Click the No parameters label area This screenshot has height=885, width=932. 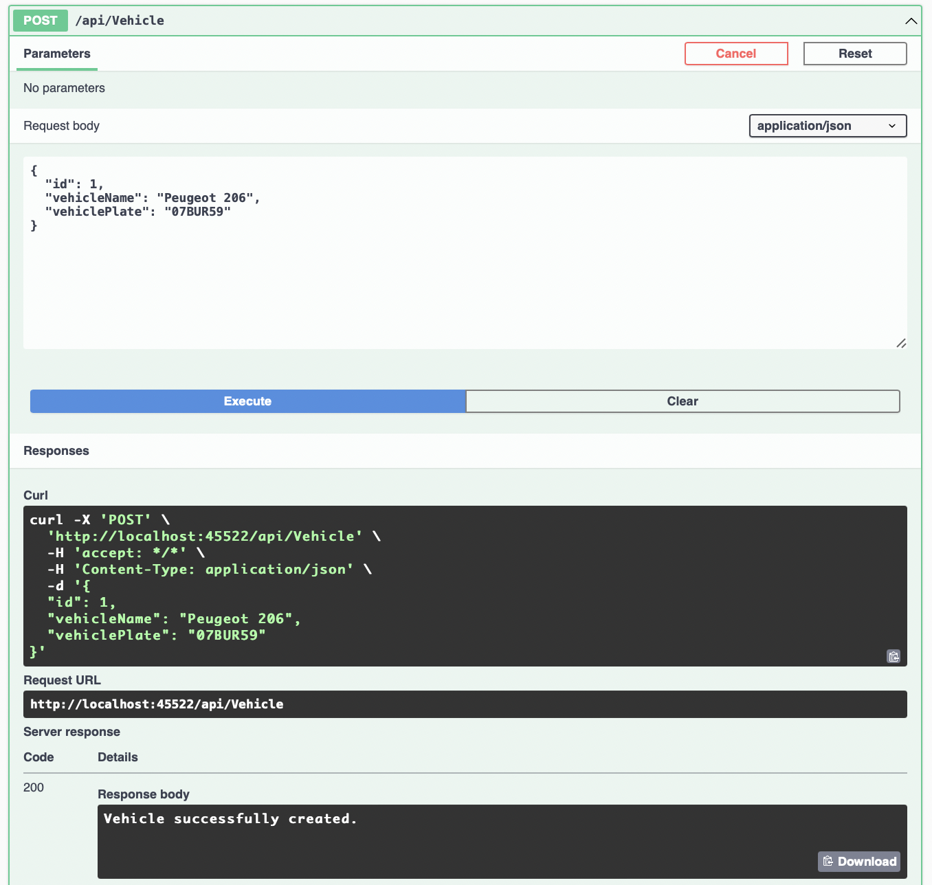point(64,88)
